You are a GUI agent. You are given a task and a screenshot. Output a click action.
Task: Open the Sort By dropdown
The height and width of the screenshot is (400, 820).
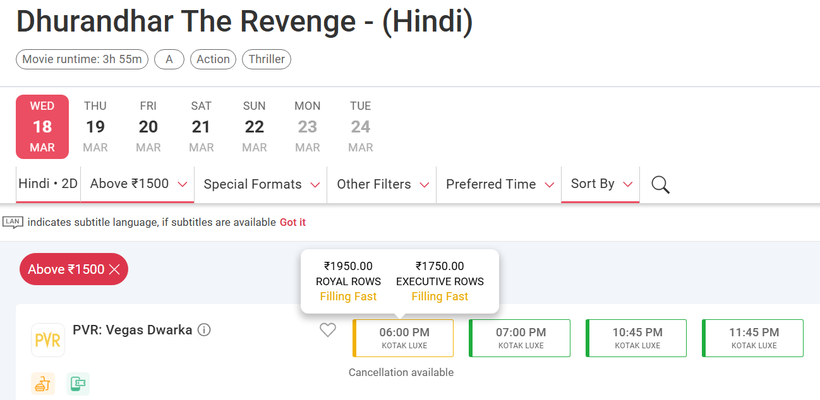(600, 184)
